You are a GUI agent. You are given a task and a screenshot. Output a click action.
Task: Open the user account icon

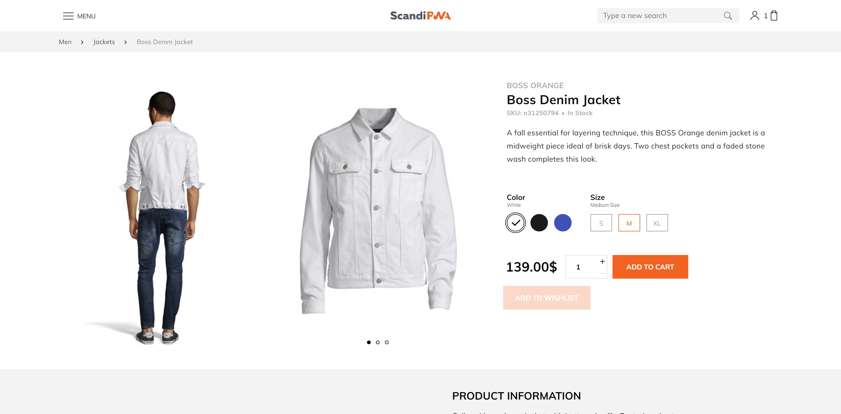(x=755, y=16)
